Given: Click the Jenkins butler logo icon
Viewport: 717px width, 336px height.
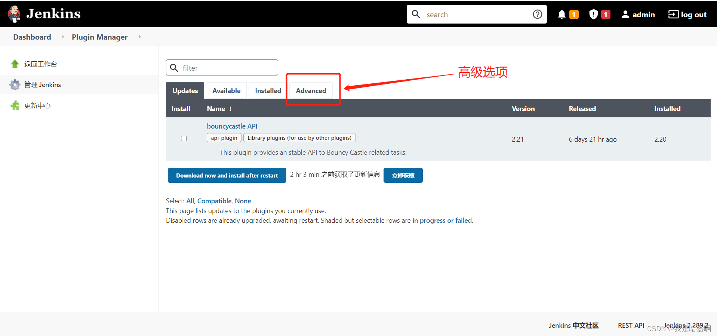Looking at the screenshot, I should [x=14, y=14].
